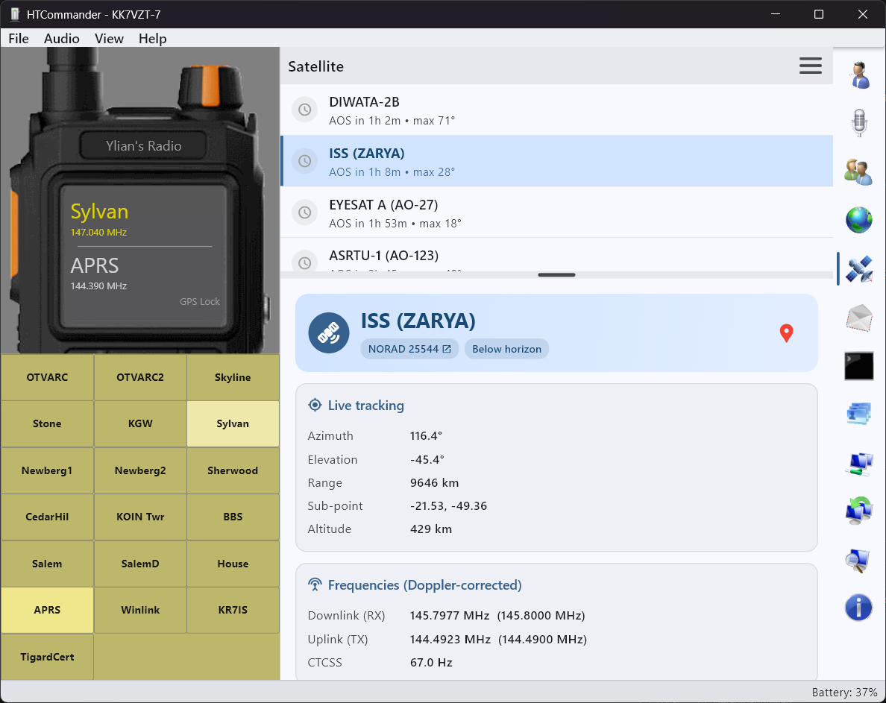
Task: Select the TigardCert channel button
Action: (48, 657)
